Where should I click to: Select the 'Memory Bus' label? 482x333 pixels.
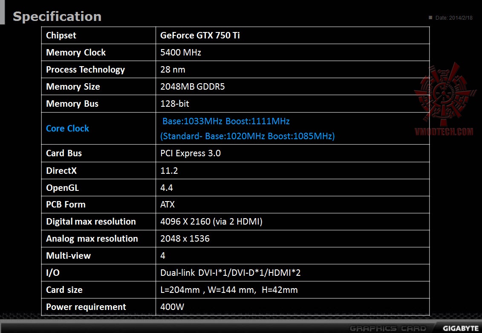click(x=72, y=104)
